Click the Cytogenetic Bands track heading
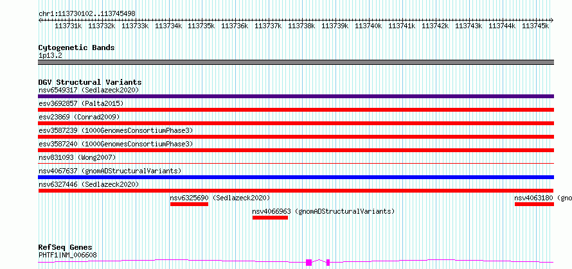572x269 pixels. (76, 48)
